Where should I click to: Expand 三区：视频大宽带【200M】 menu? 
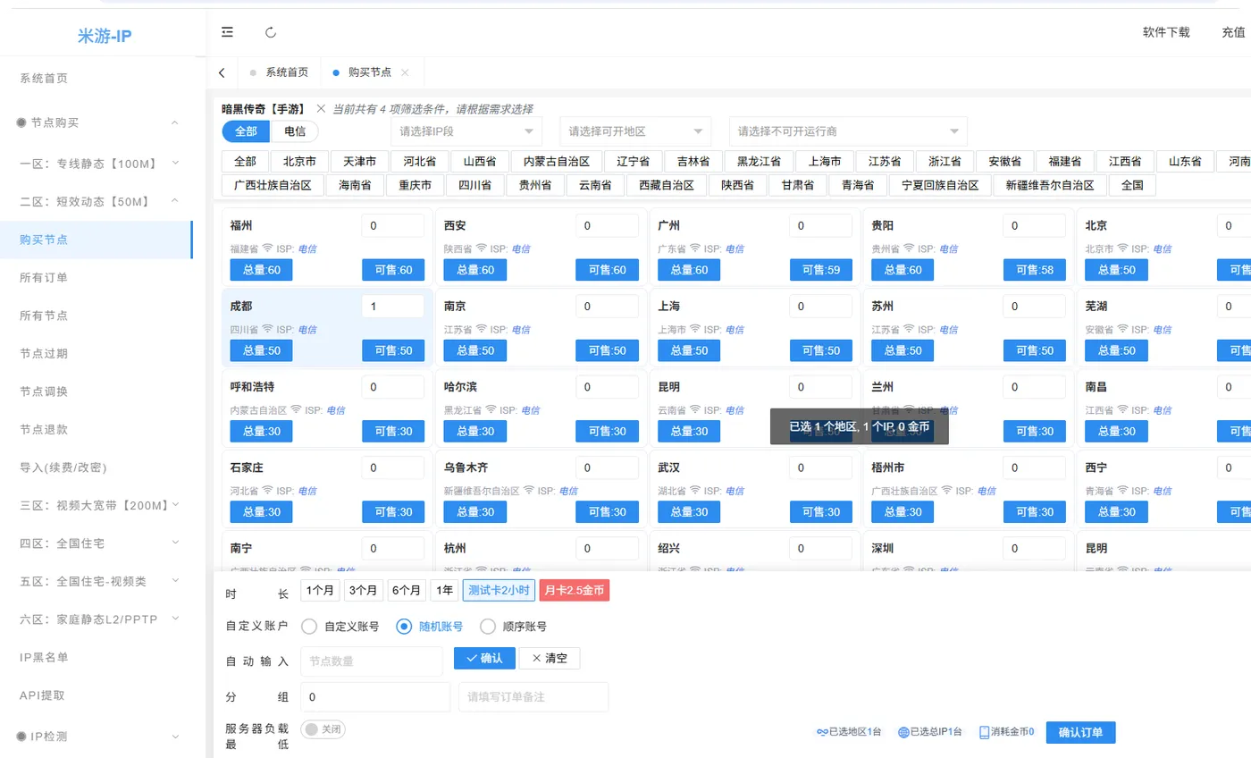(x=97, y=505)
